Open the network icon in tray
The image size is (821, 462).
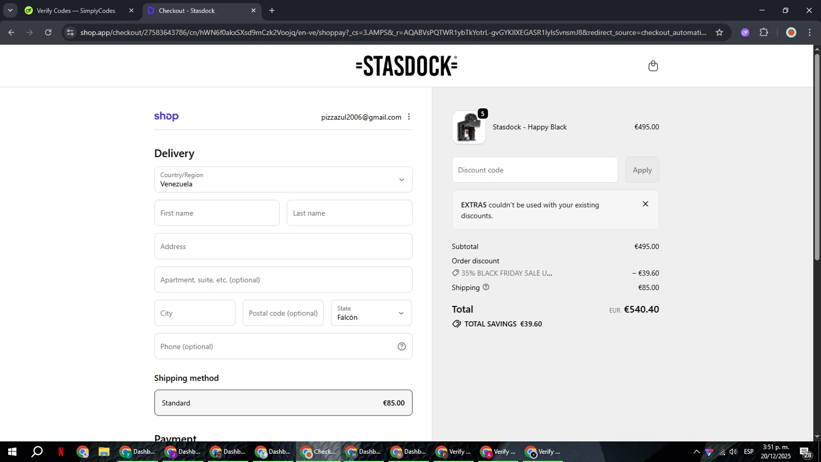(x=722, y=452)
